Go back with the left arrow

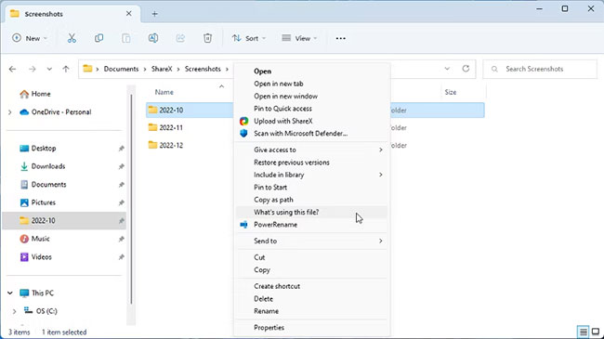(x=13, y=69)
